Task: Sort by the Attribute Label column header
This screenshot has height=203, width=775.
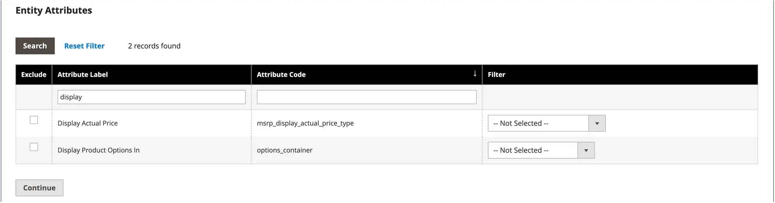Action: click(x=83, y=74)
